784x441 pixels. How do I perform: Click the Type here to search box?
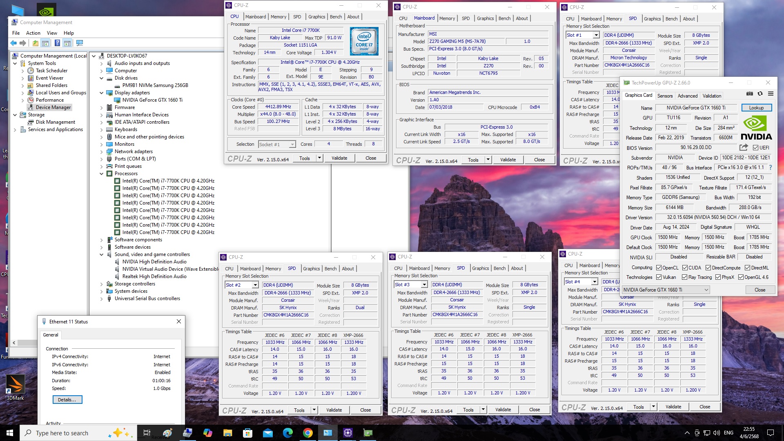(78, 433)
